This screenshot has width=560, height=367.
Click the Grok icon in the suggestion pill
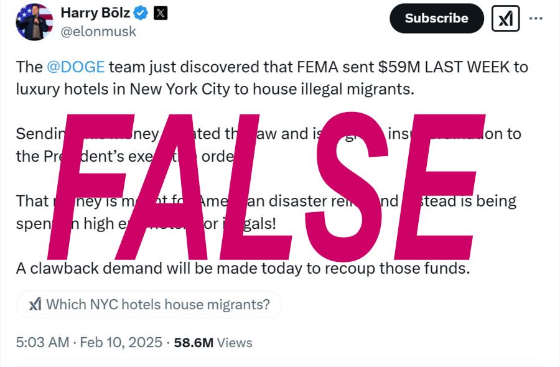click(35, 304)
